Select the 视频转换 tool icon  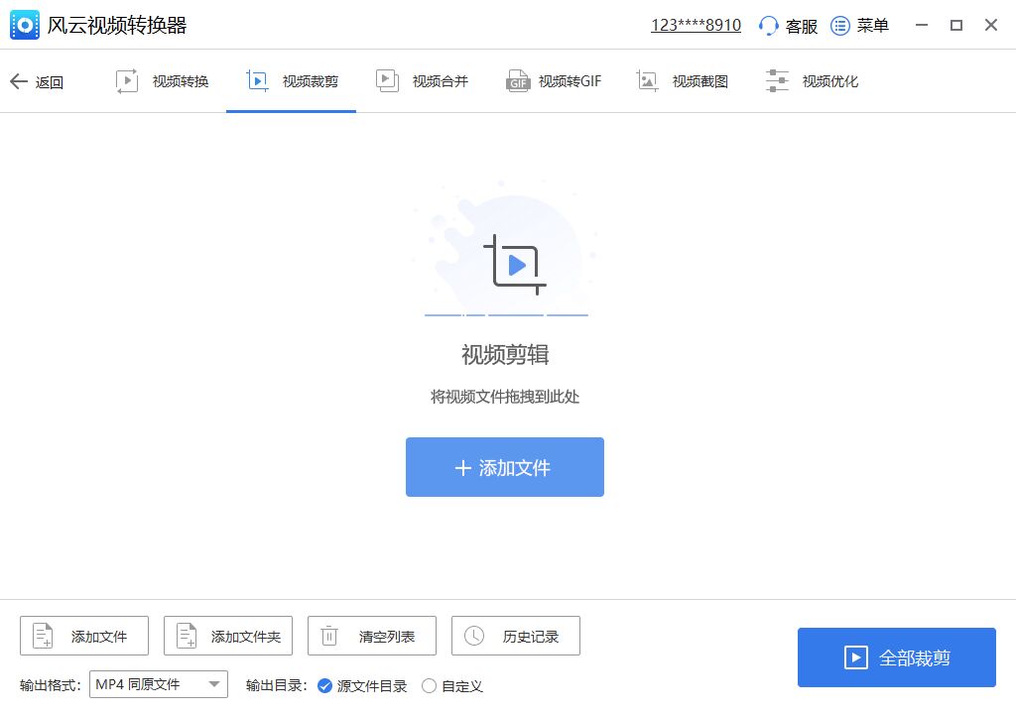(x=126, y=80)
